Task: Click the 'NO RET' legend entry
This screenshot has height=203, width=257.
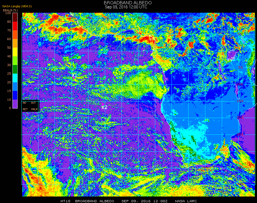Action: click(25, 106)
